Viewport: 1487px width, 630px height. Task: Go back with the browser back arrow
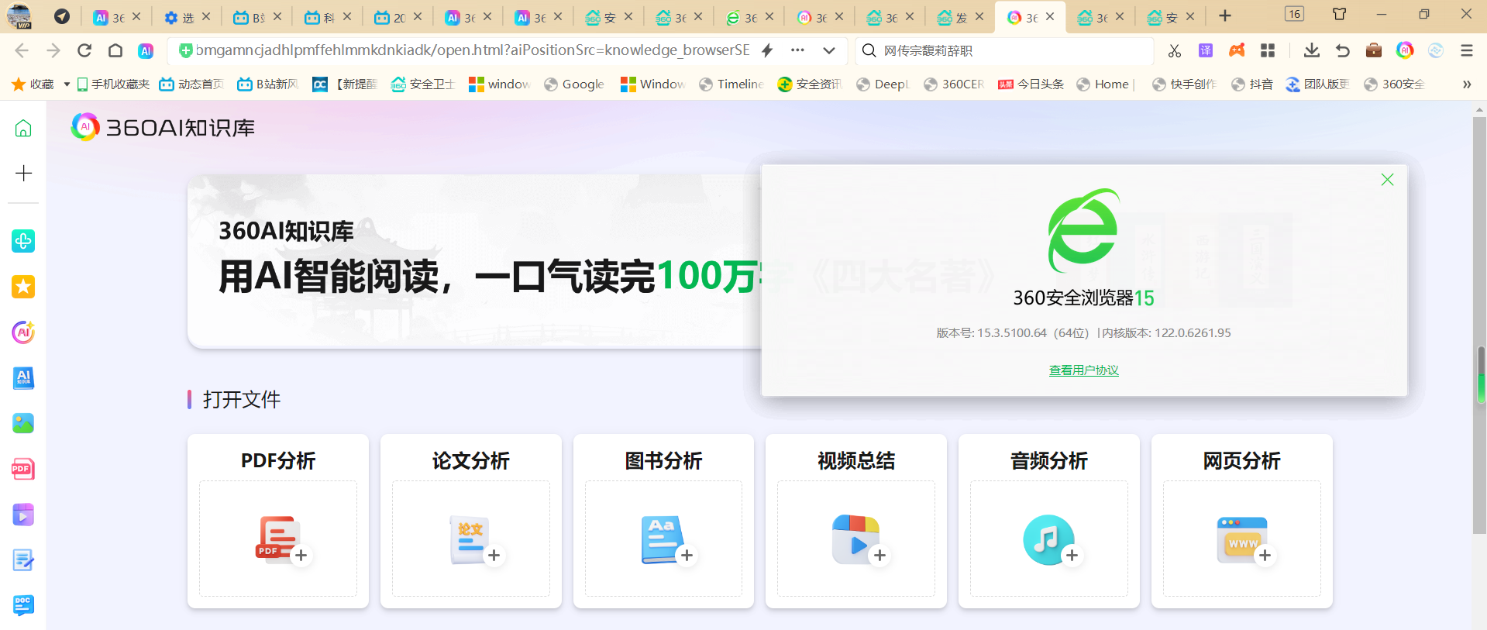(x=22, y=50)
